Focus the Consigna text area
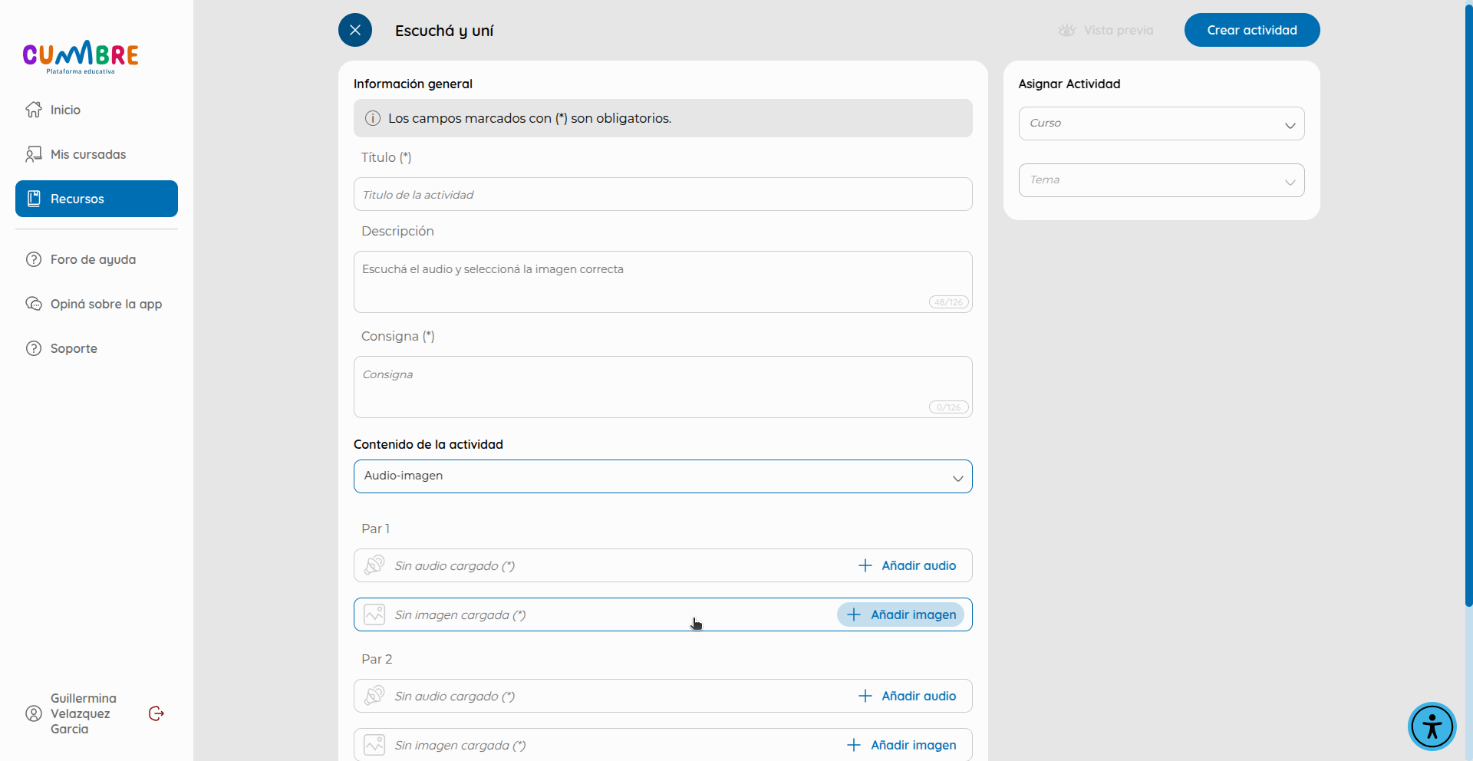 (663, 387)
